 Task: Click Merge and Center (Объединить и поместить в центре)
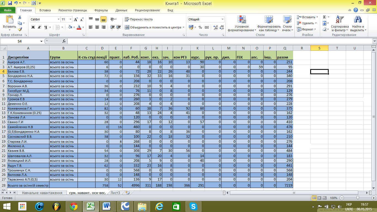pos(153,27)
